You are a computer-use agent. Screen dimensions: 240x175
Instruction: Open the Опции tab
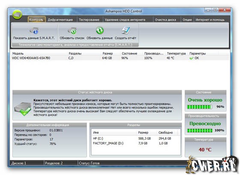tap(187, 20)
